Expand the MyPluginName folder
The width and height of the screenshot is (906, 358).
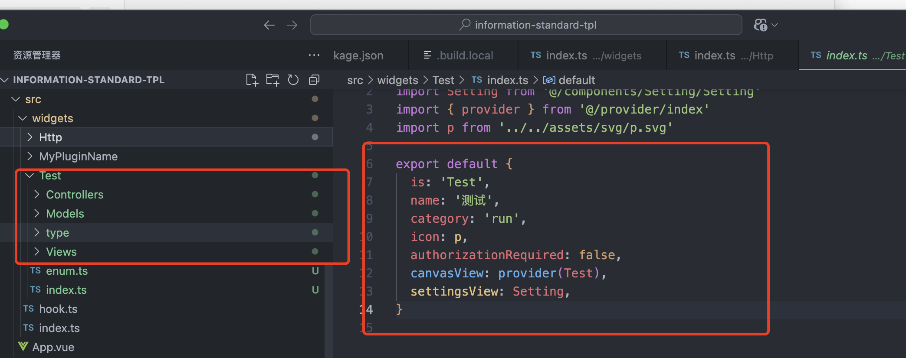(x=78, y=156)
